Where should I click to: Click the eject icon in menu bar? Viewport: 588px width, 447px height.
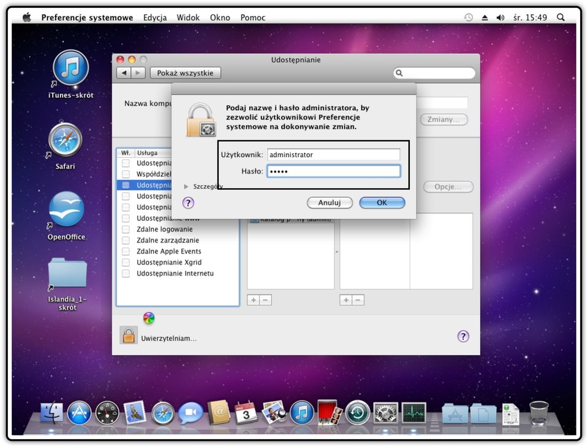(485, 17)
